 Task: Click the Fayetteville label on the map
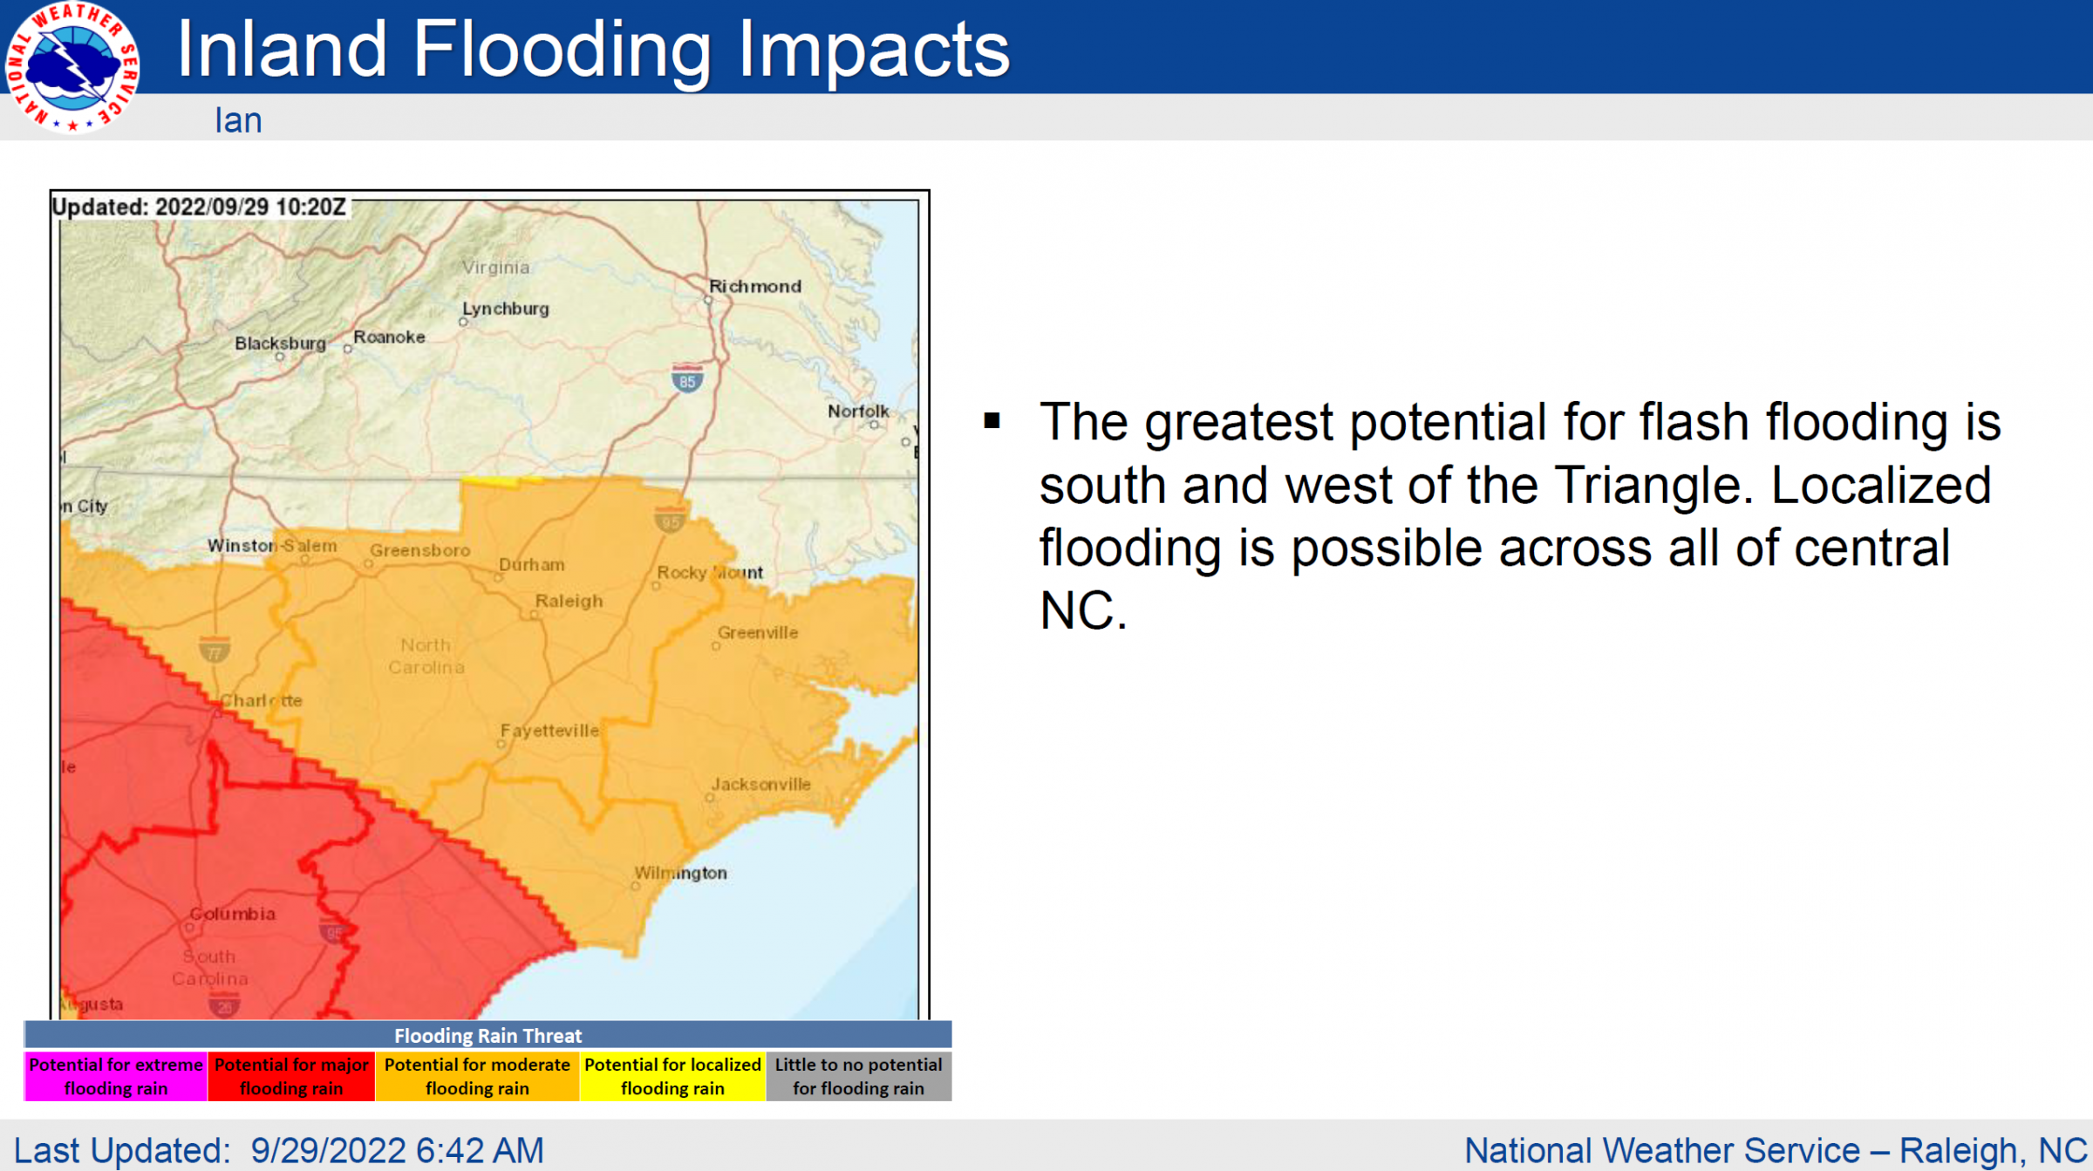(x=549, y=731)
